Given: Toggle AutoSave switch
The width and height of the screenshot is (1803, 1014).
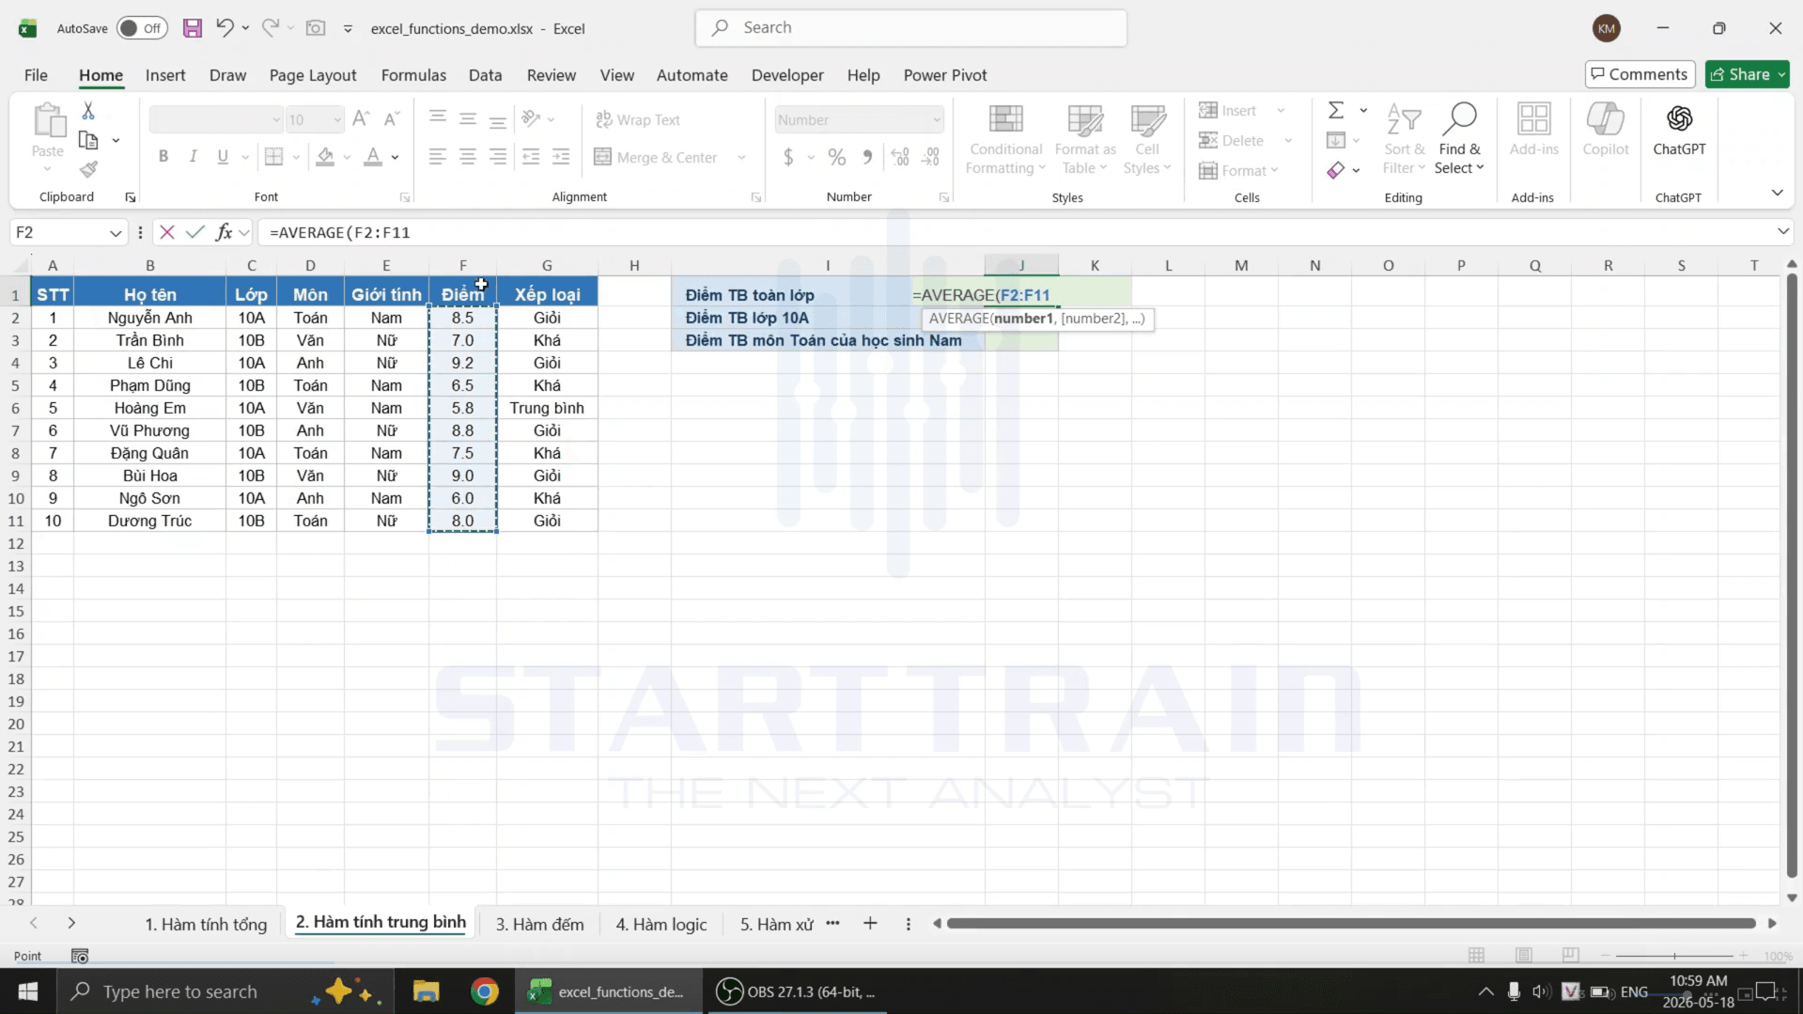Looking at the screenshot, I should tap(142, 28).
